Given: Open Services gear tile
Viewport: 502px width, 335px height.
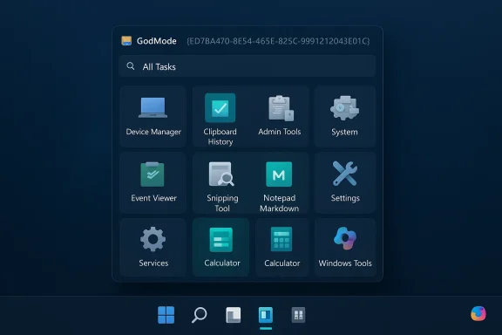Looking at the screenshot, I should tap(153, 247).
